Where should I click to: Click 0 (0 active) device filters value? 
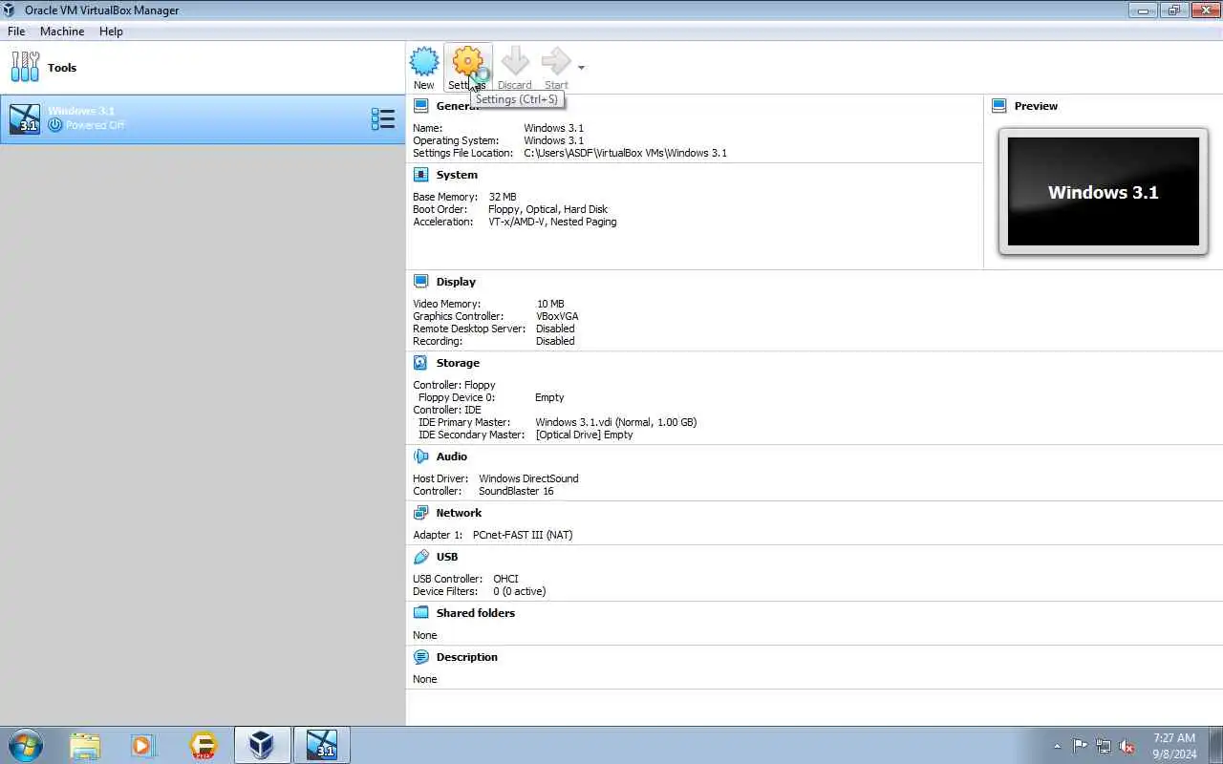[x=520, y=591]
